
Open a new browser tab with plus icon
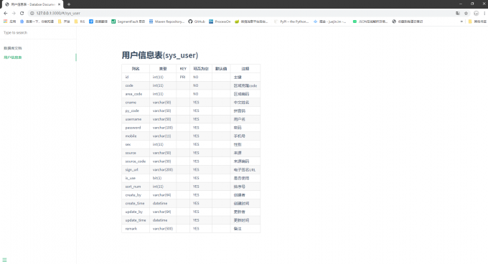click(x=69, y=4)
